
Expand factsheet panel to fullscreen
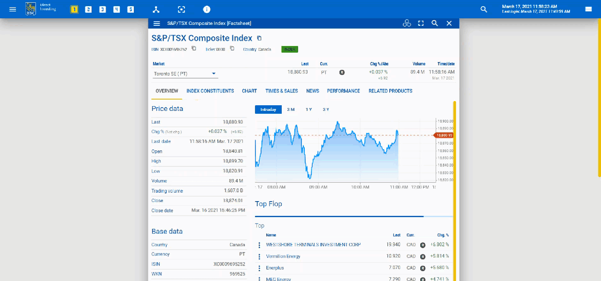421,23
